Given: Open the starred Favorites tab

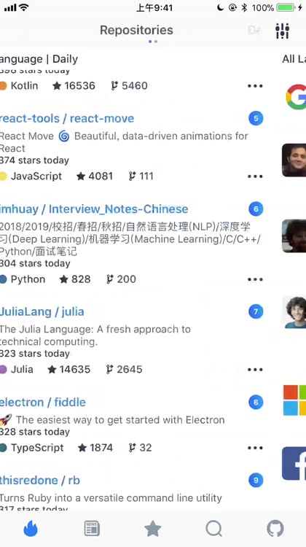Looking at the screenshot, I should [x=153, y=529].
